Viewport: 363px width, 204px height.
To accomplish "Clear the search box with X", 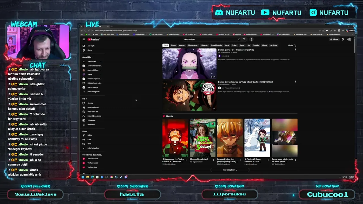I will [239, 39].
